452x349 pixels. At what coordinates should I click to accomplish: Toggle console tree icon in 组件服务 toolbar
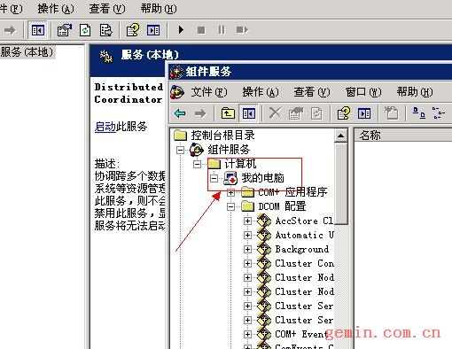click(249, 113)
